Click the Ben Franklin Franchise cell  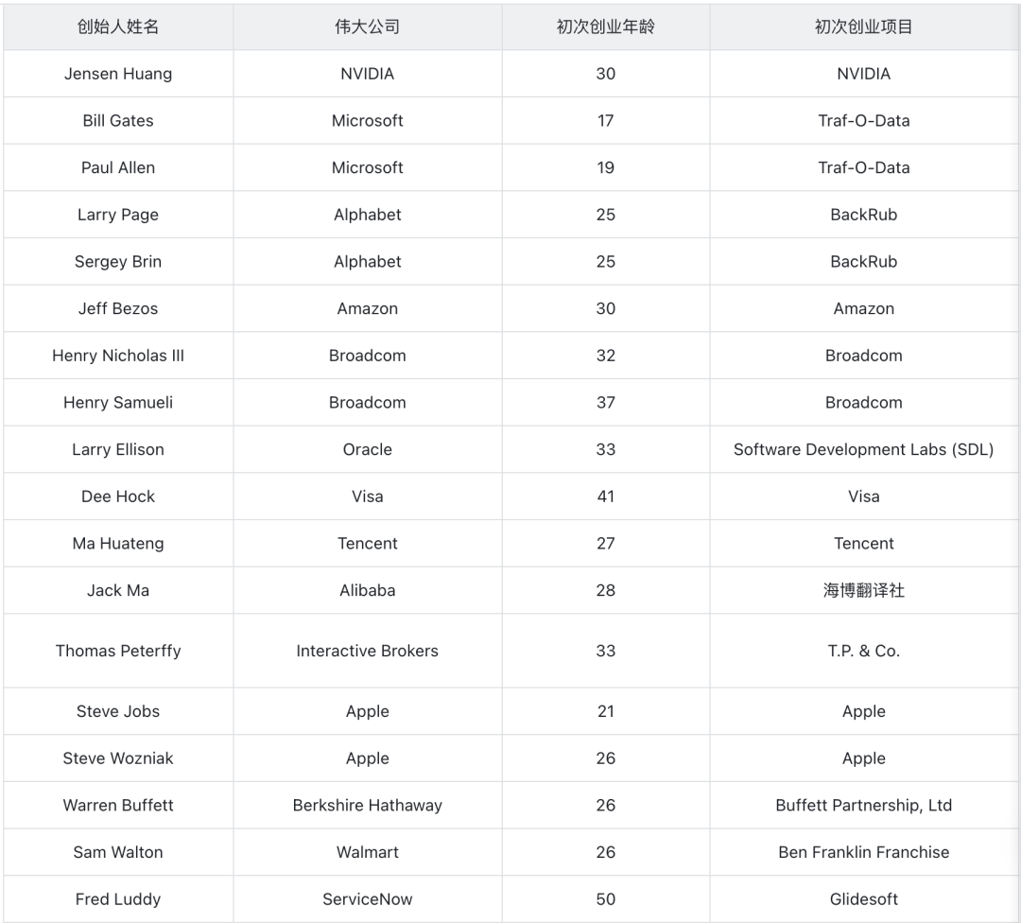pyautogui.click(x=863, y=851)
